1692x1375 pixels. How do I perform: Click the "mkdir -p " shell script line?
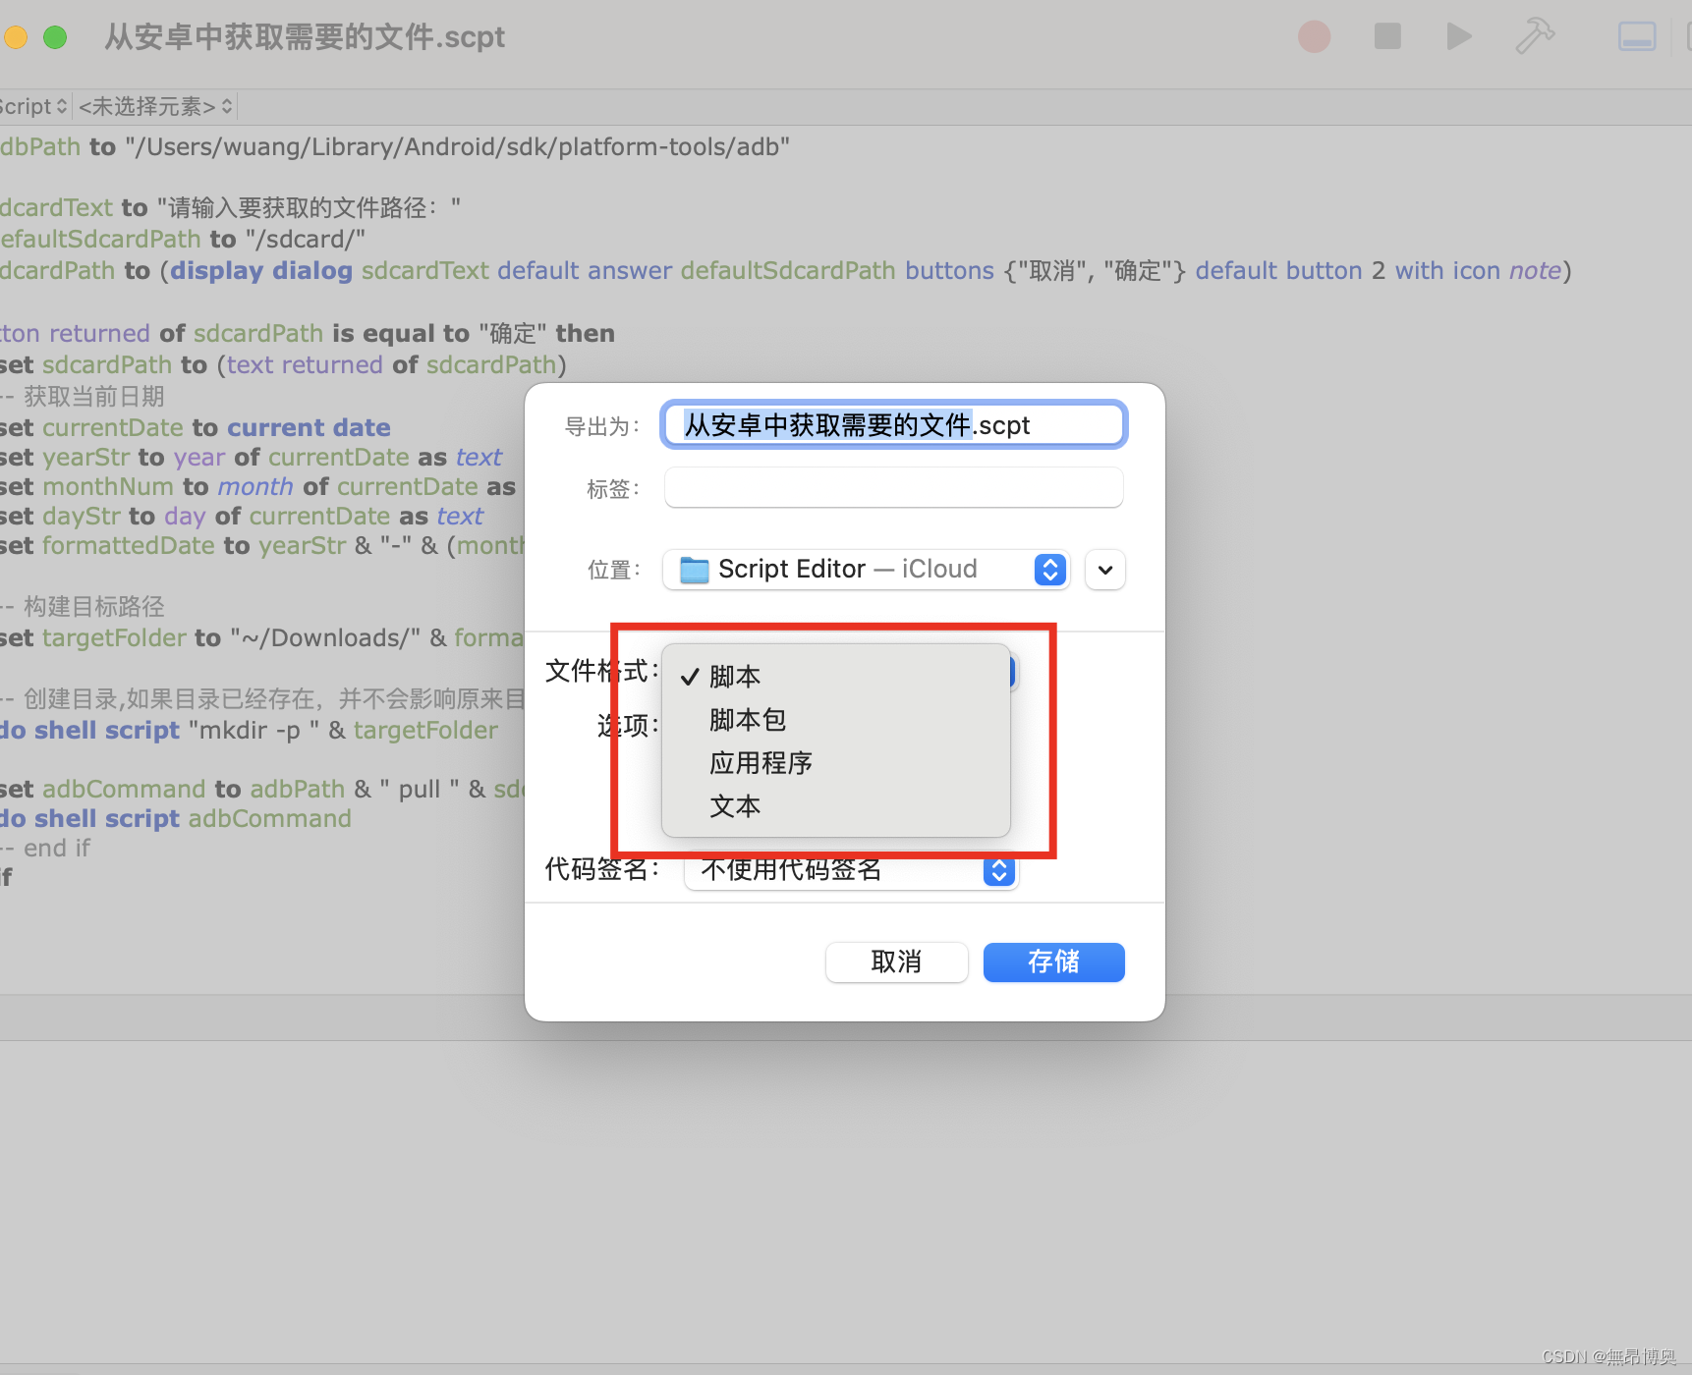(249, 731)
